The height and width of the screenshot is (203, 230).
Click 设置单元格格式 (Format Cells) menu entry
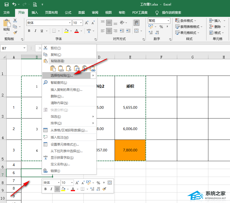pos(65,144)
